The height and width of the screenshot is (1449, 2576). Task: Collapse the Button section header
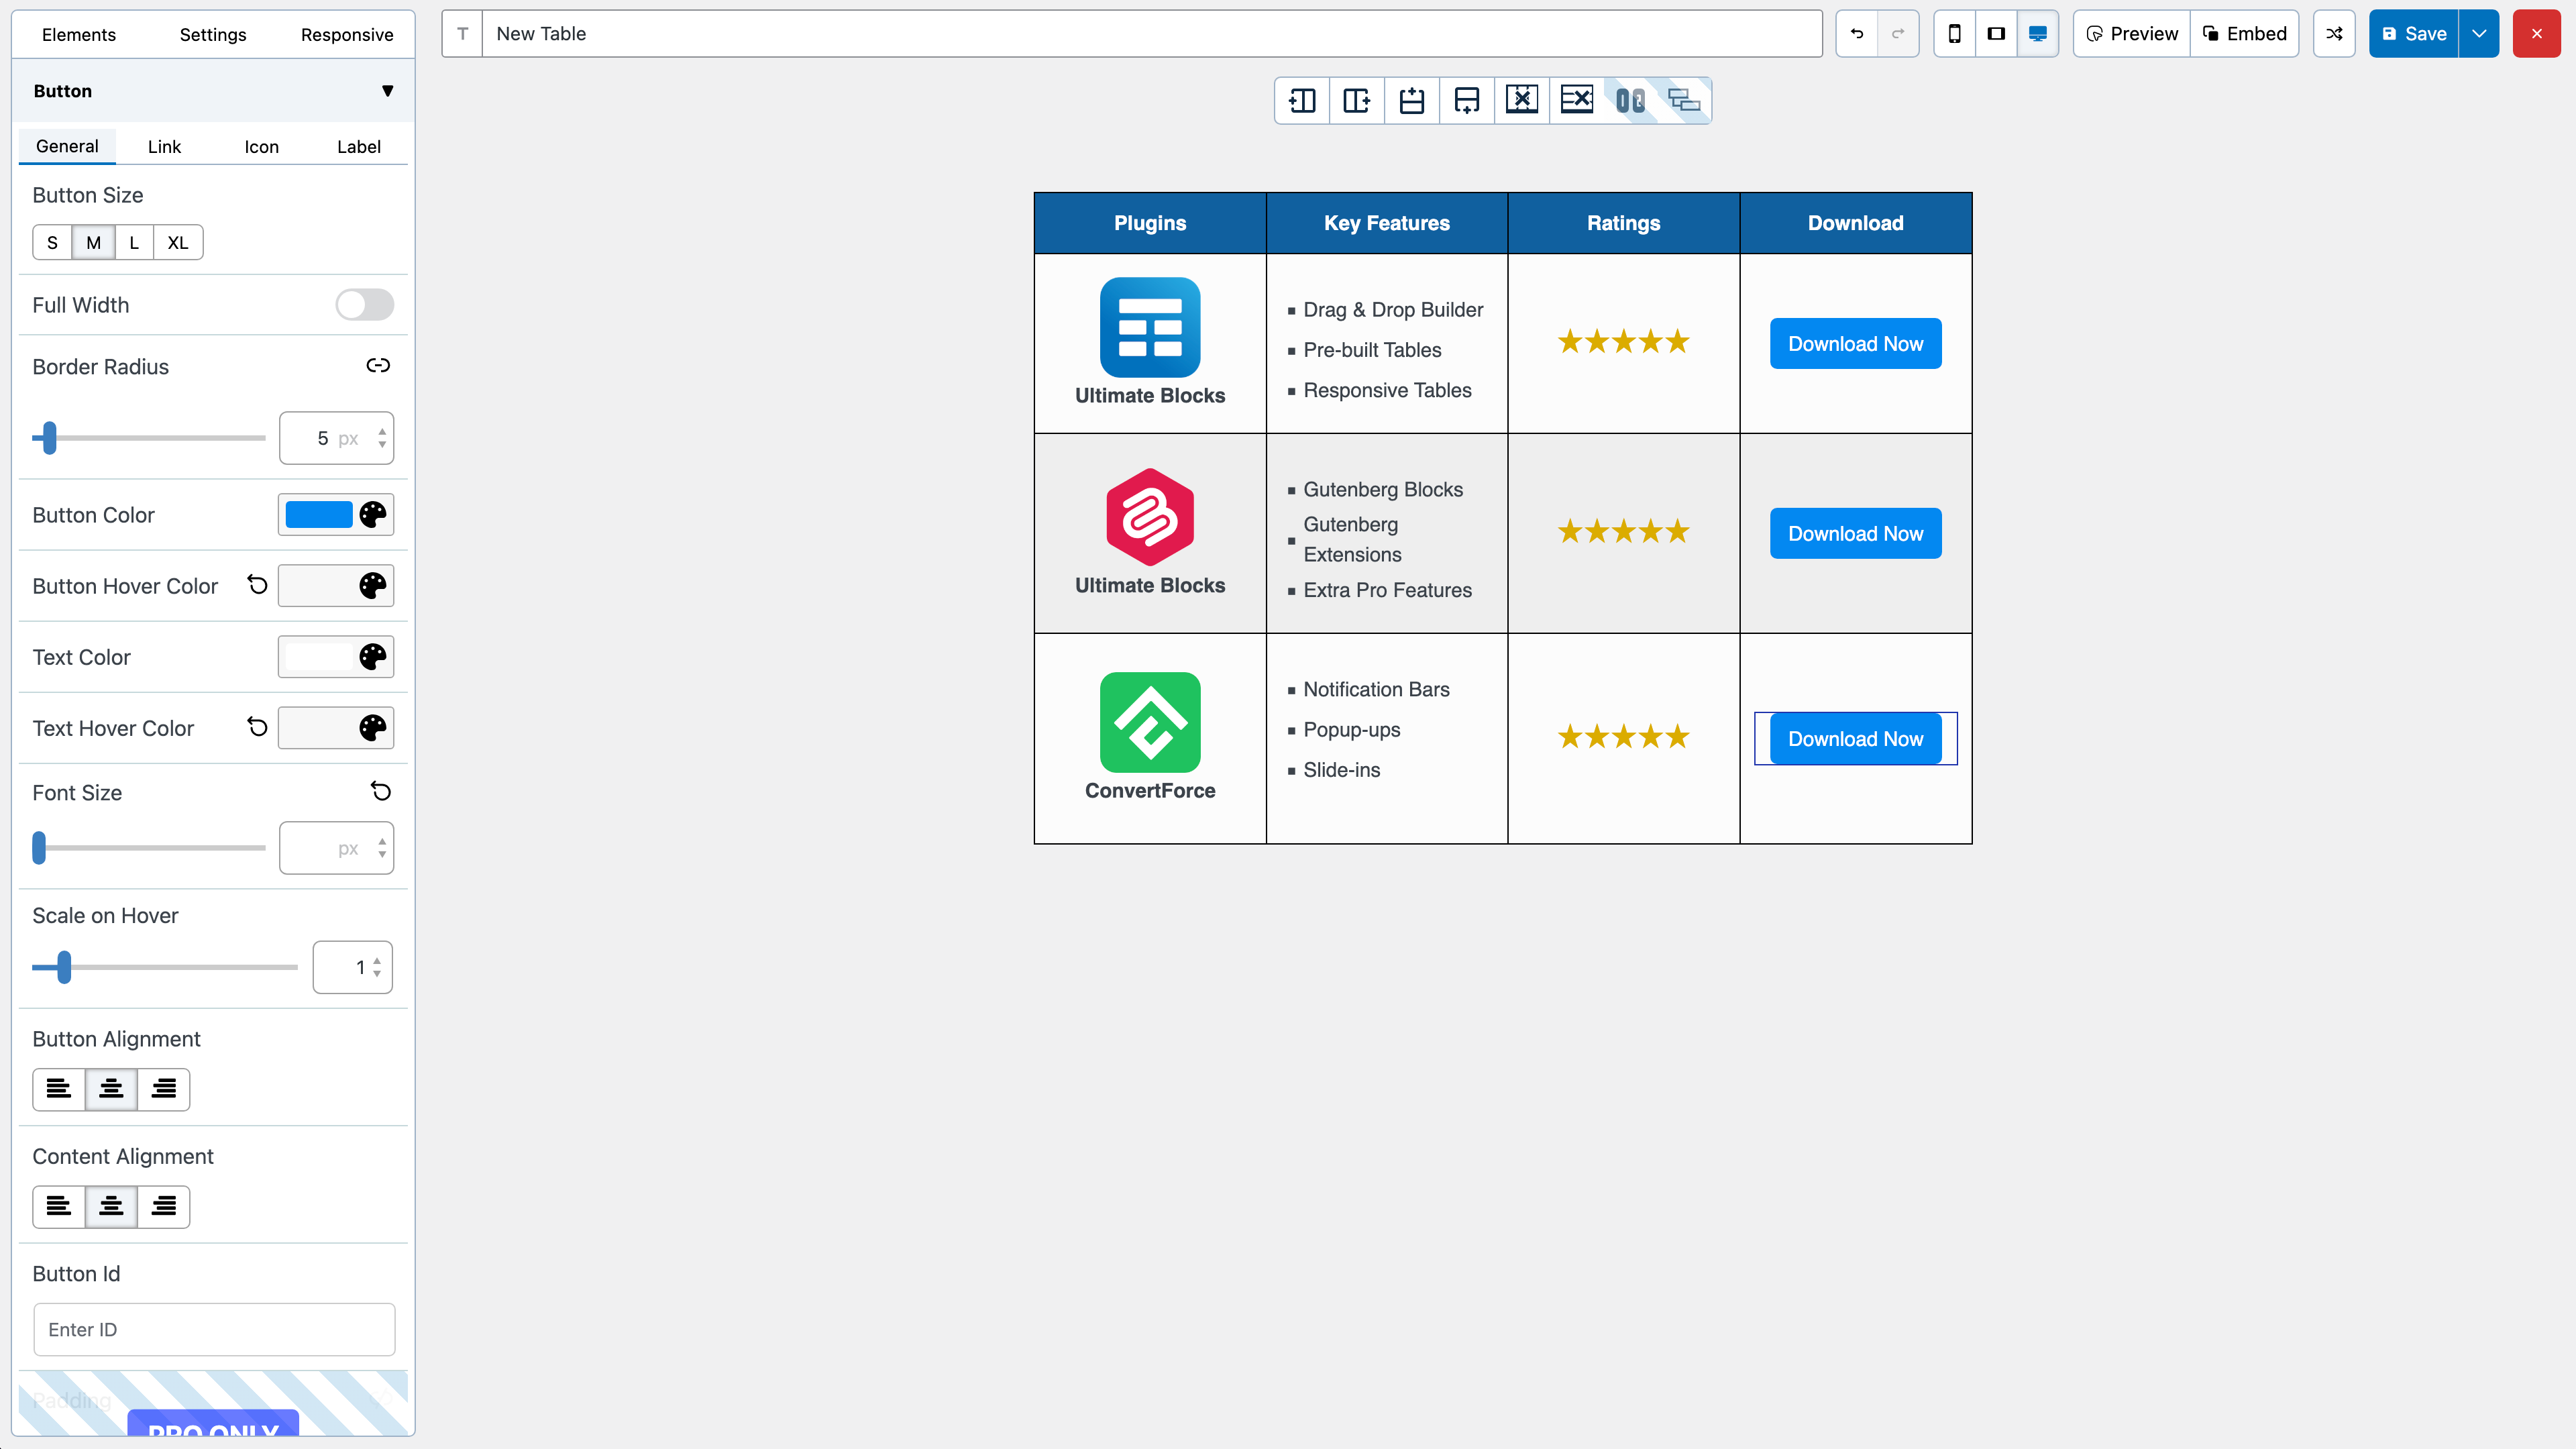tap(387, 91)
